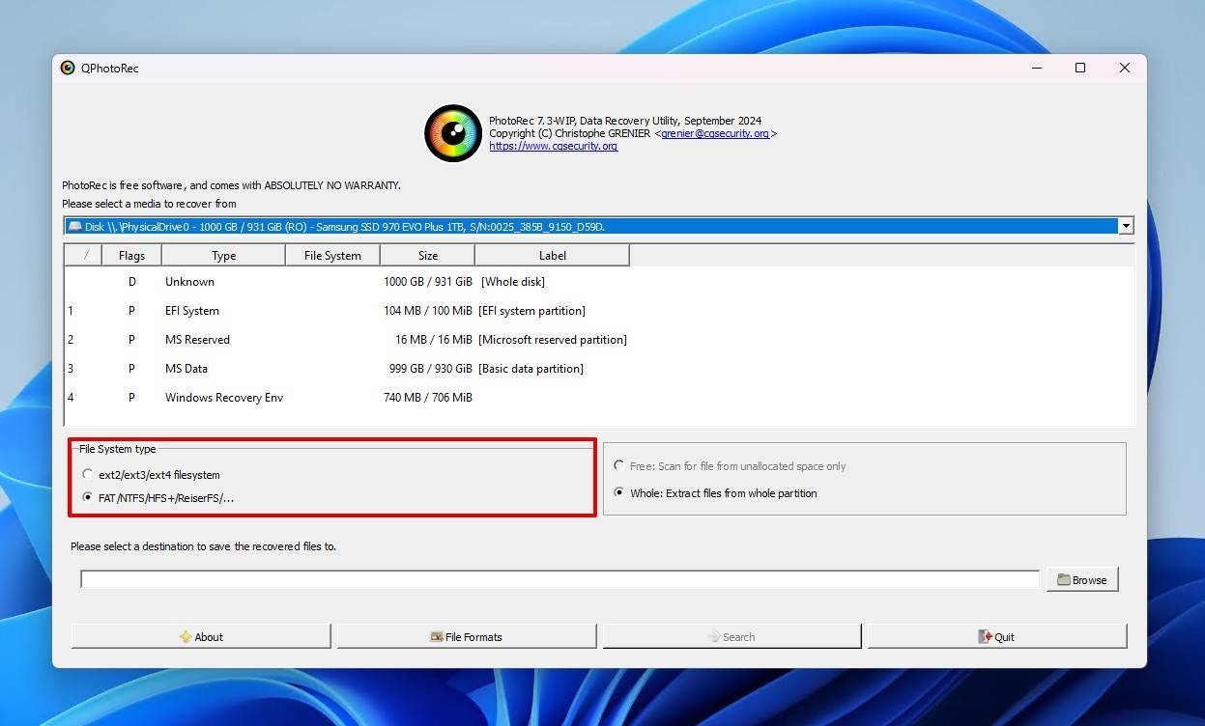Sort by the File System column header
1205x726 pixels.
[x=332, y=255]
